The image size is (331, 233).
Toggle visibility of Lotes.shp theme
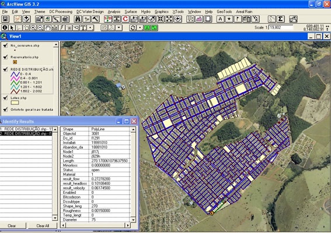click(5, 98)
